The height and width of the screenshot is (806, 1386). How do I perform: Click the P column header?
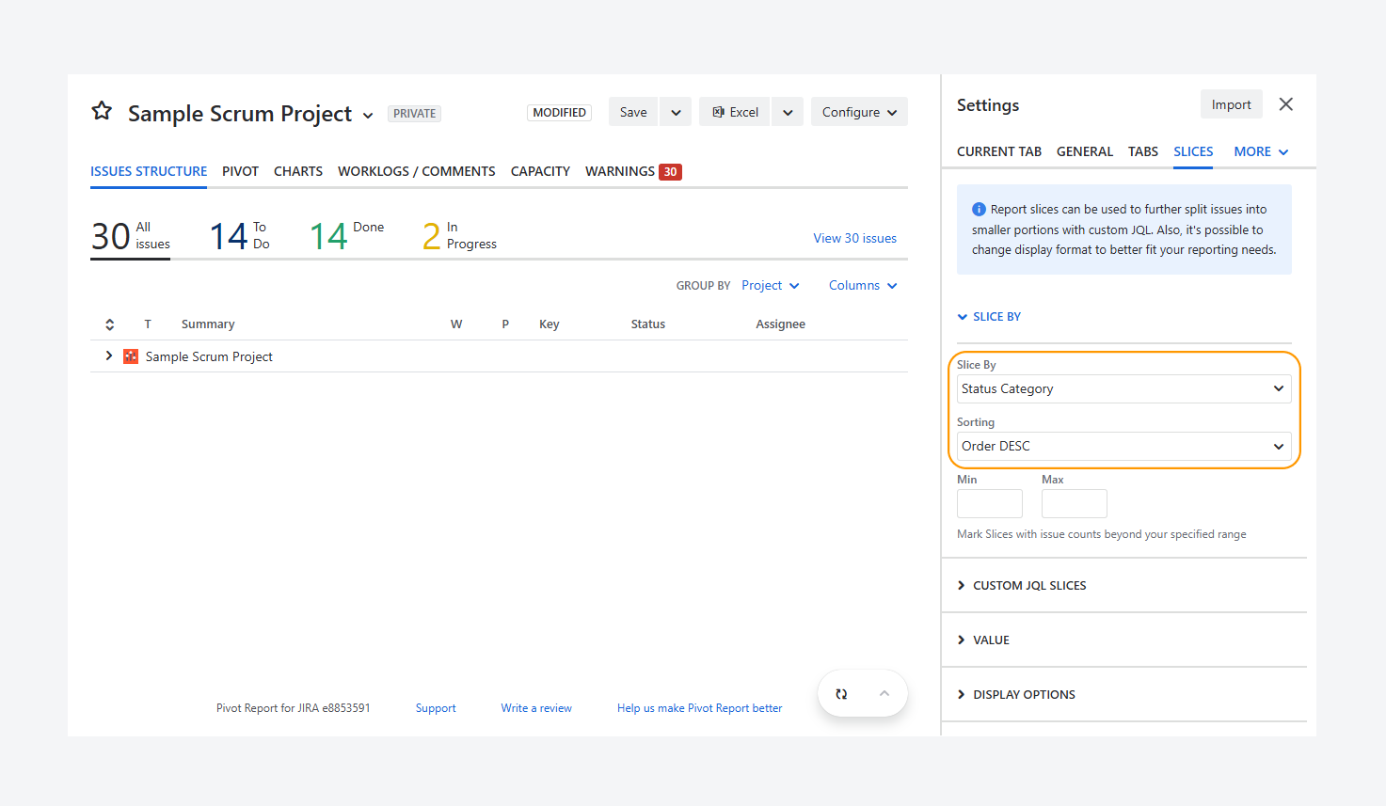[505, 324]
